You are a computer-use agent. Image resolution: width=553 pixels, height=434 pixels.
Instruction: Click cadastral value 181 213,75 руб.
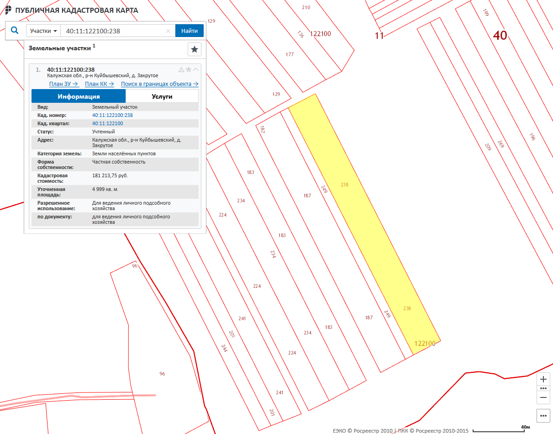pyautogui.click(x=110, y=175)
